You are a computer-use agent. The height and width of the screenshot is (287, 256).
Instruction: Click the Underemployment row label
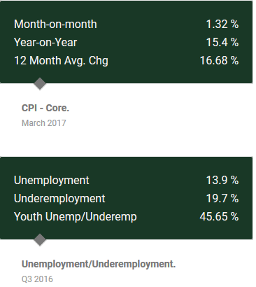coord(59,199)
